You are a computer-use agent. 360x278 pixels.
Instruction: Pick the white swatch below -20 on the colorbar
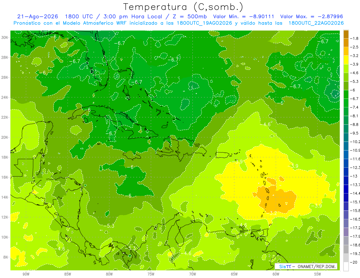tap(346, 267)
